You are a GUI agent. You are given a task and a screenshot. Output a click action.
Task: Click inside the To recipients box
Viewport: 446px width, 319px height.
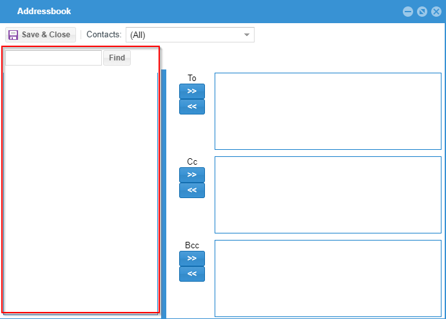pos(328,111)
